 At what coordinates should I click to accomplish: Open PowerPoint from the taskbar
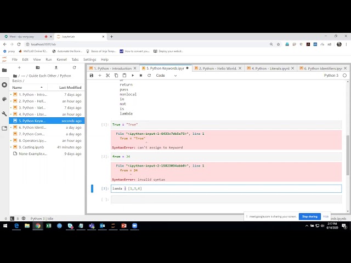point(124,226)
